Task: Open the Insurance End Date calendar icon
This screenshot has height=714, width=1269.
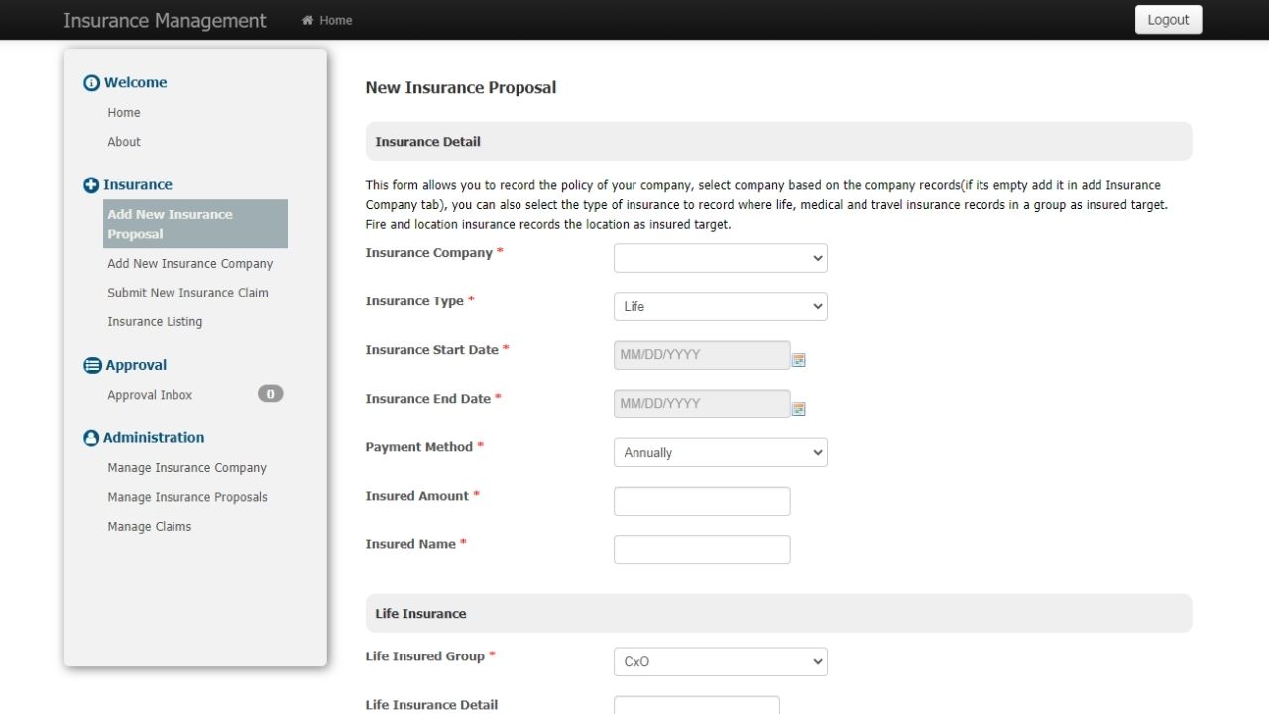Action: tap(799, 409)
